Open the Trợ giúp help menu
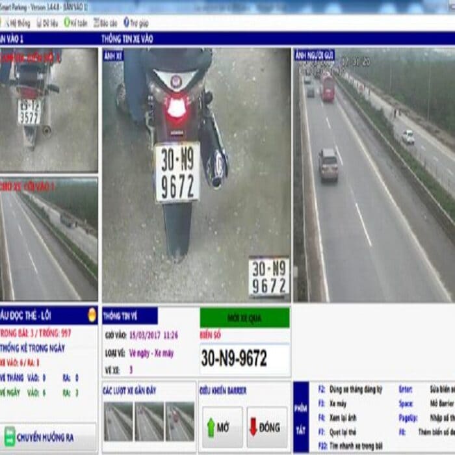 136,22
